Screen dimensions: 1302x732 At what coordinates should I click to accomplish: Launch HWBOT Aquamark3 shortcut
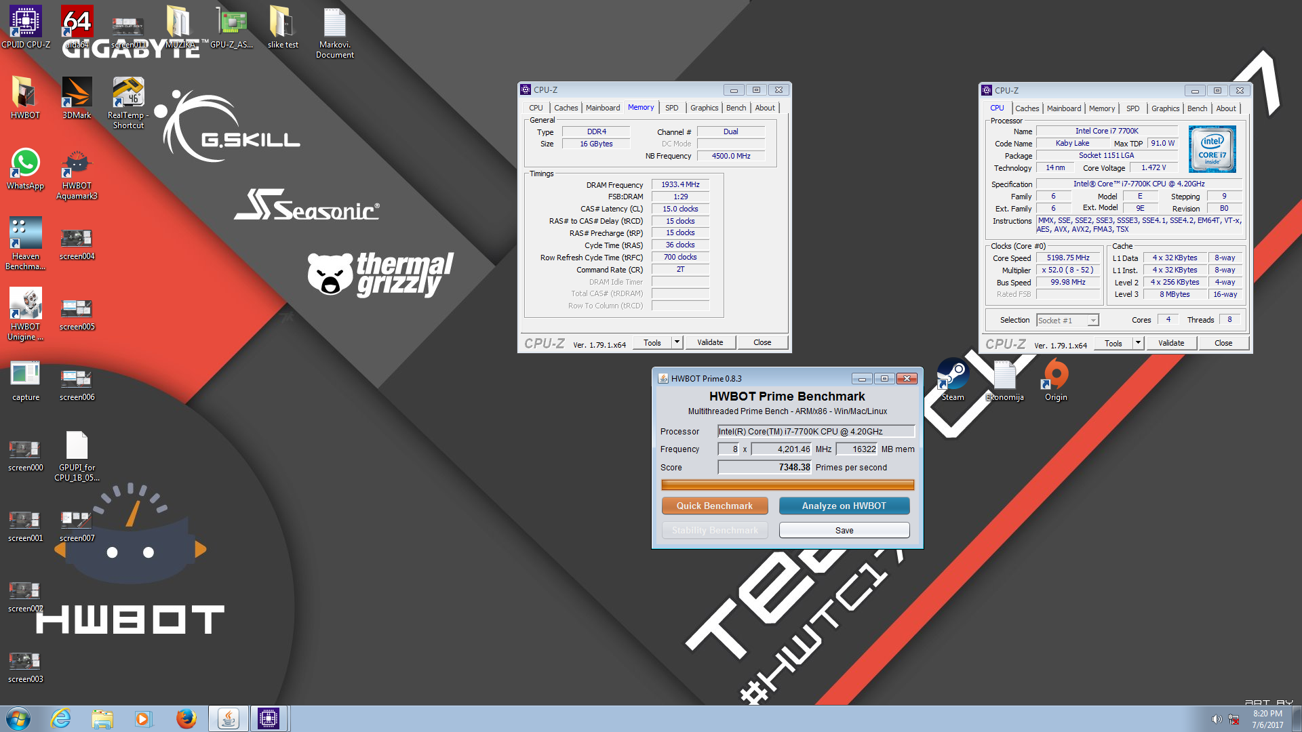tap(77, 174)
